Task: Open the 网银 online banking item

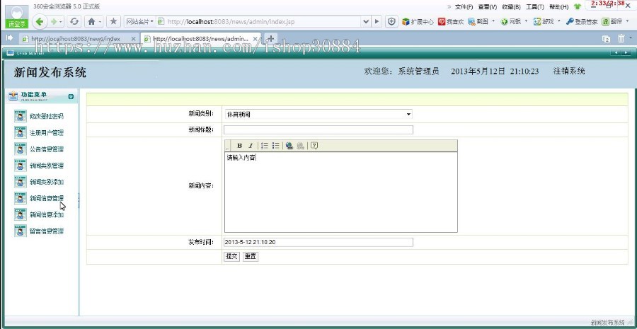Action: pos(510,22)
